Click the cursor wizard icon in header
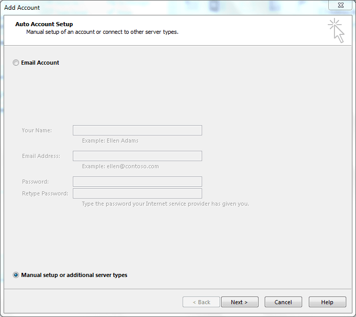 coord(336,31)
